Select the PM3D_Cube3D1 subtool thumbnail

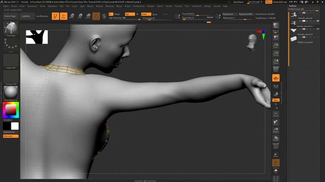[x=294, y=39]
